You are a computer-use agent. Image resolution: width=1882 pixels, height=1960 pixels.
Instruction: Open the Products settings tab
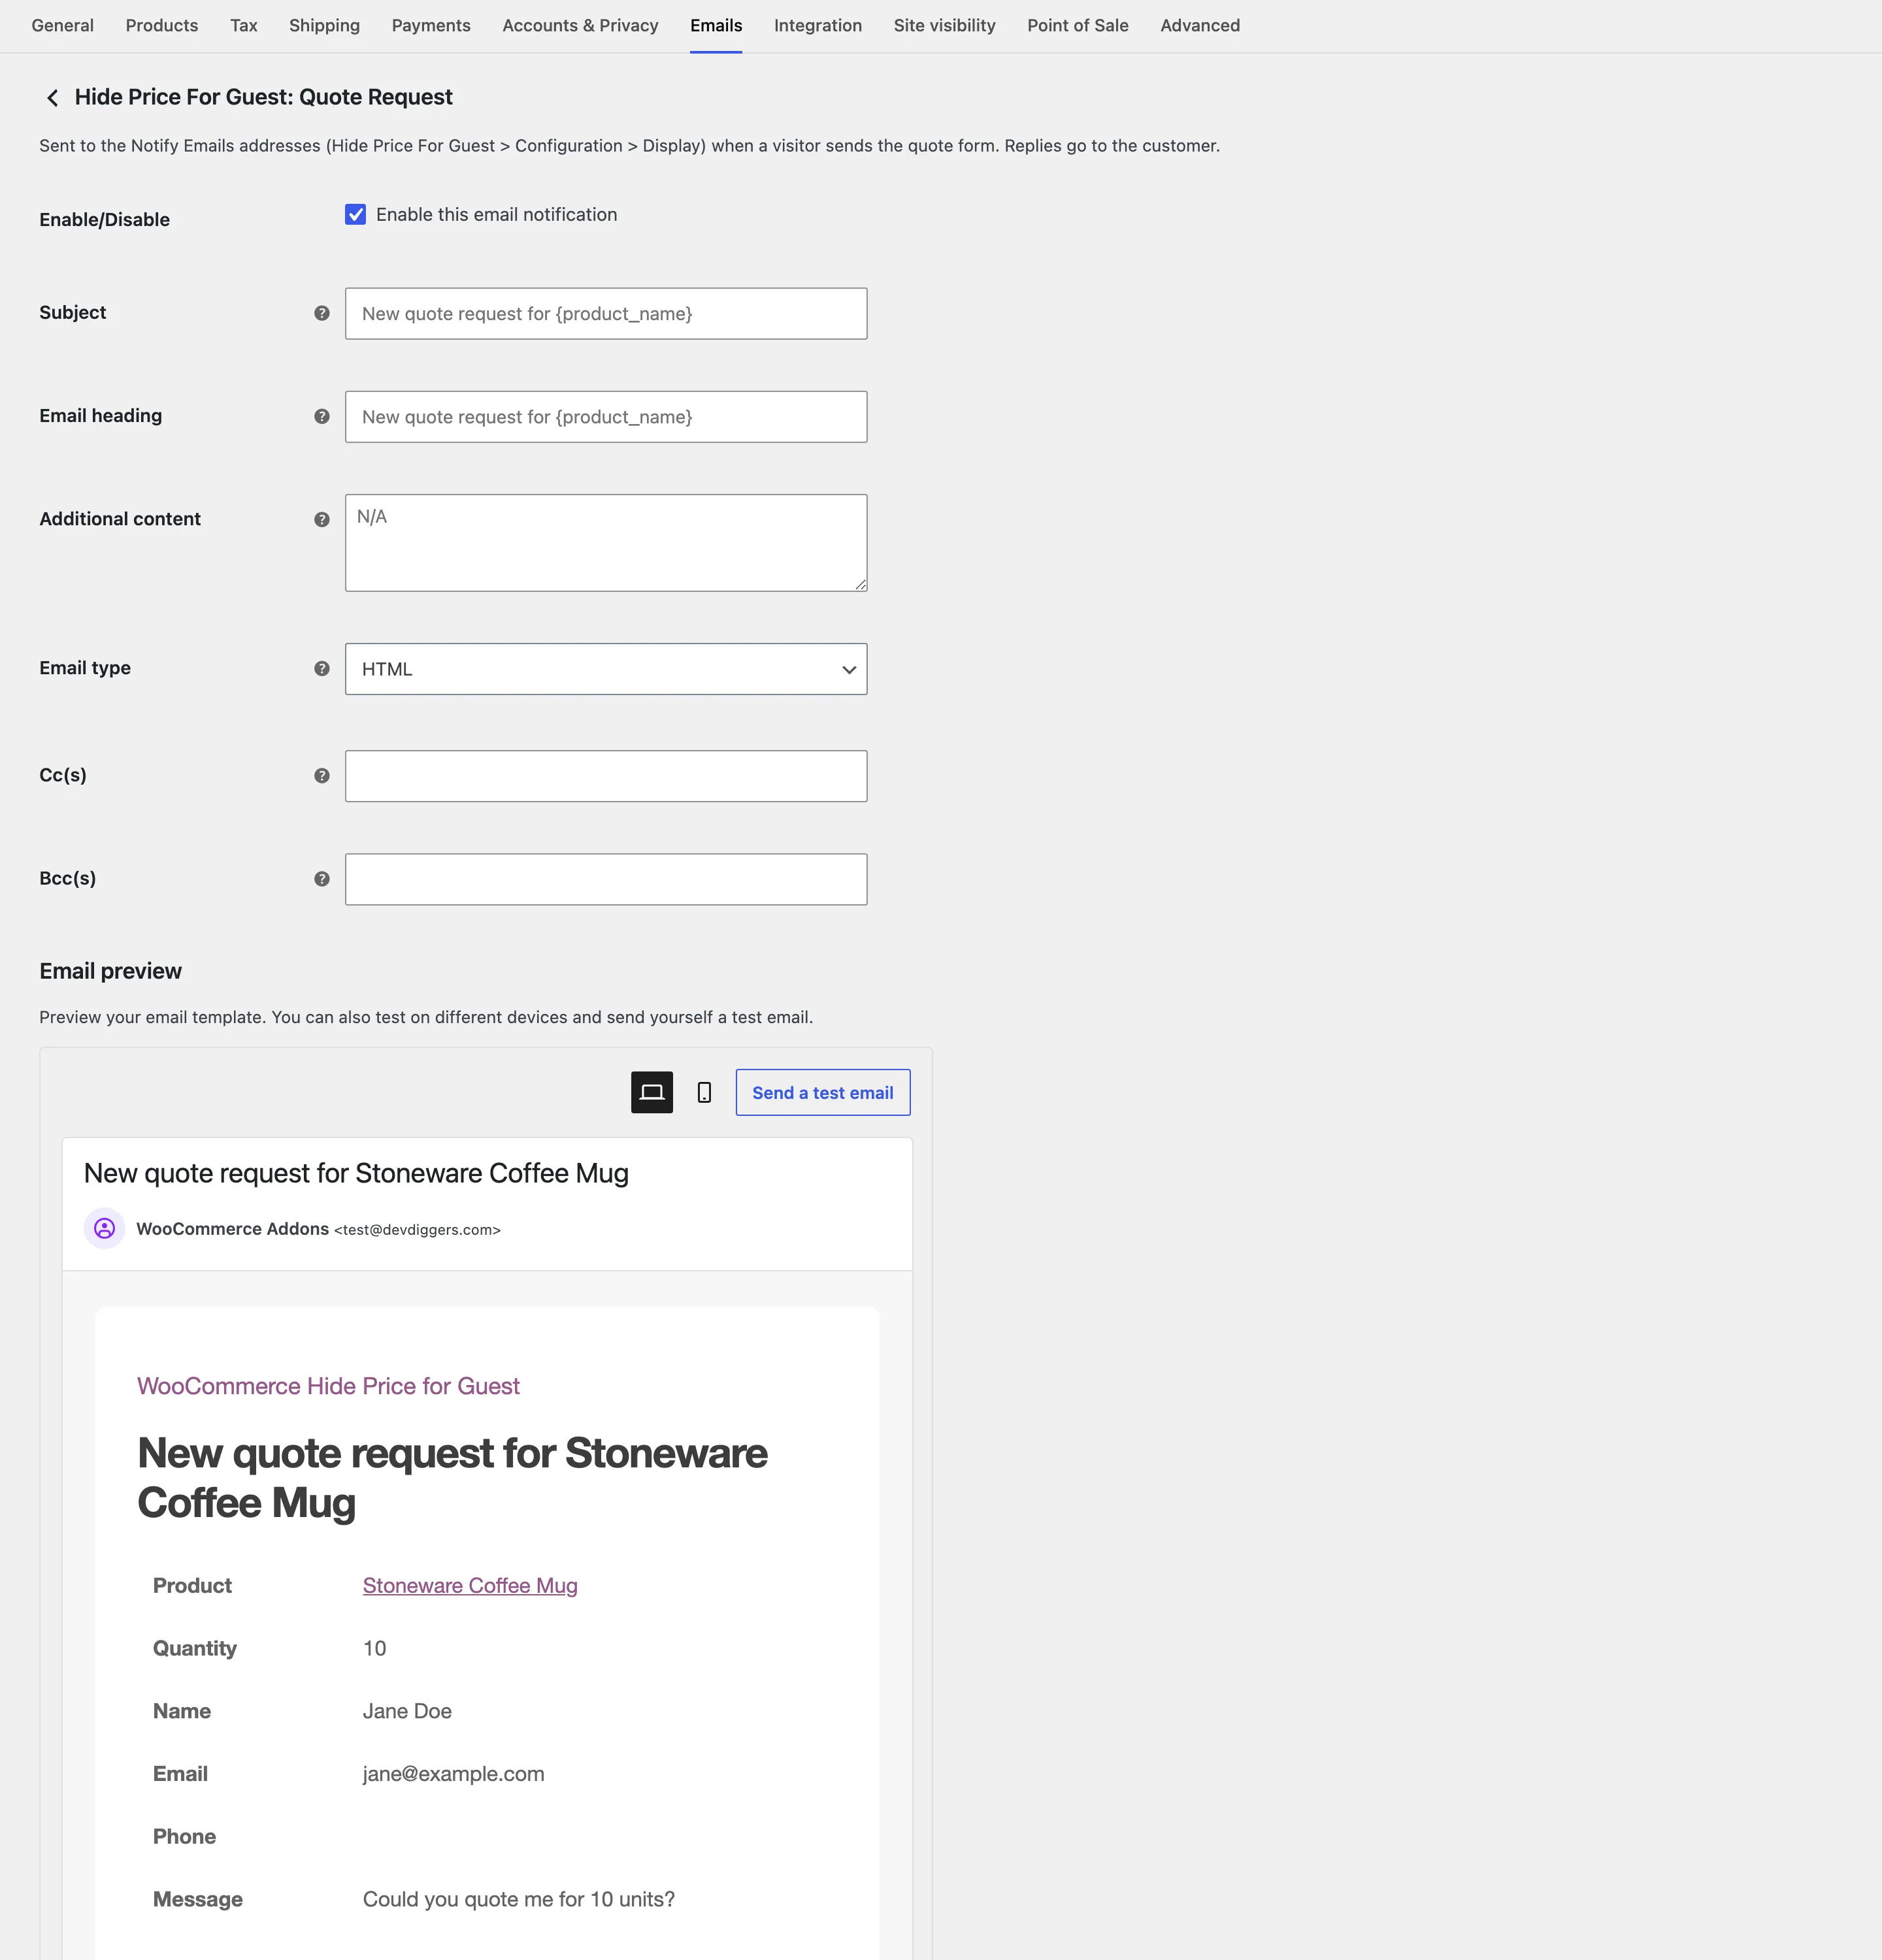pyautogui.click(x=162, y=25)
